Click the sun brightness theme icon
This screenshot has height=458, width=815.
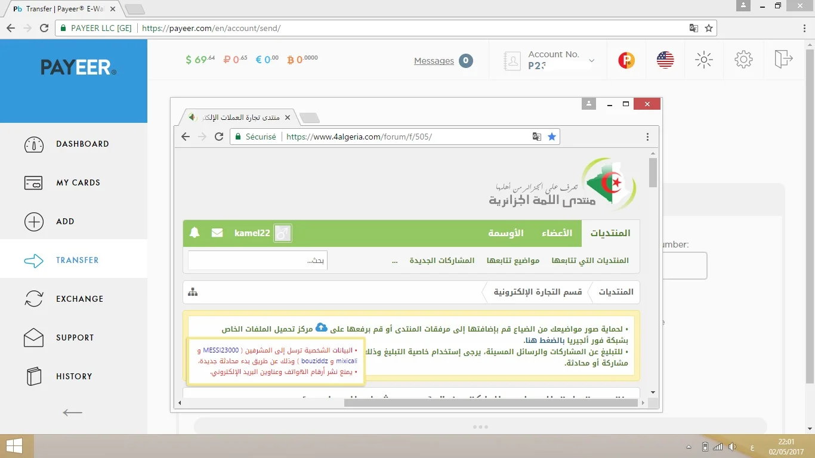pyautogui.click(x=704, y=60)
